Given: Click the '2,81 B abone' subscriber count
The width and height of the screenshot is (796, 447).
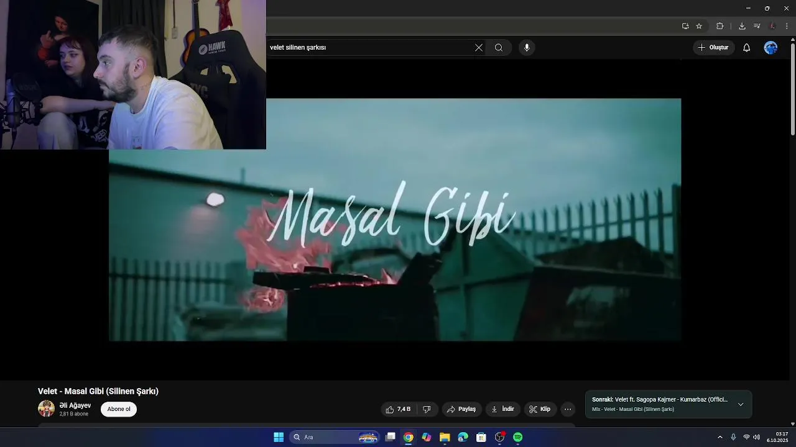Looking at the screenshot, I should [x=74, y=413].
